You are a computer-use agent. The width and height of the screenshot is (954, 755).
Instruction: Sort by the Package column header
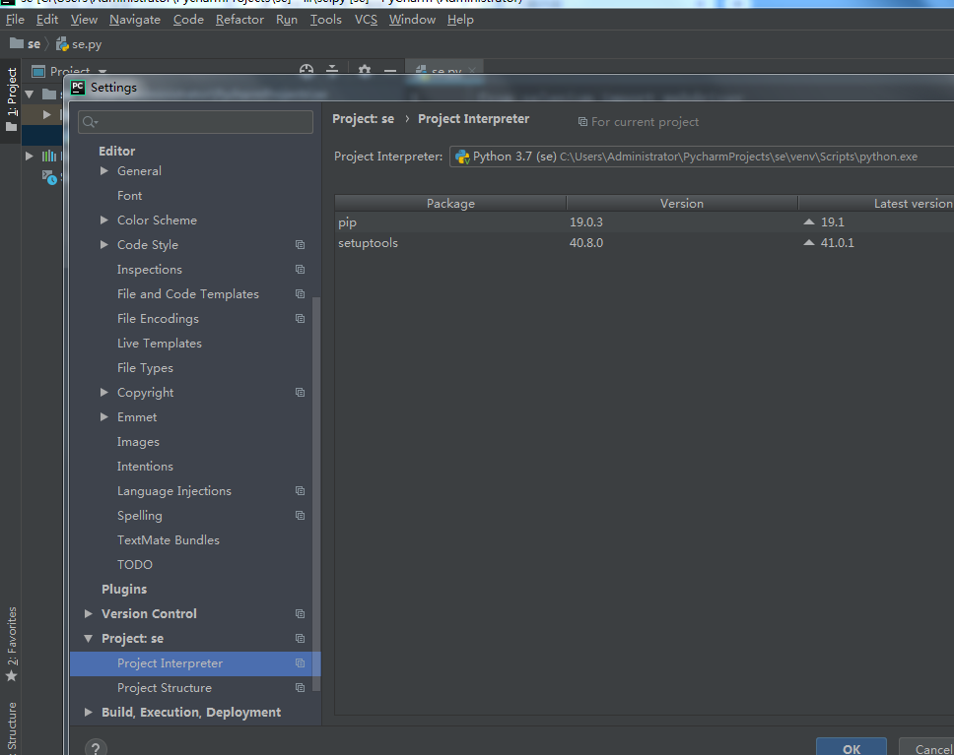pos(450,204)
